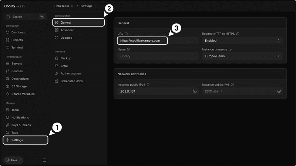Open the Holu Team switcher
This screenshot has width=296, height=166.
coord(64,6)
